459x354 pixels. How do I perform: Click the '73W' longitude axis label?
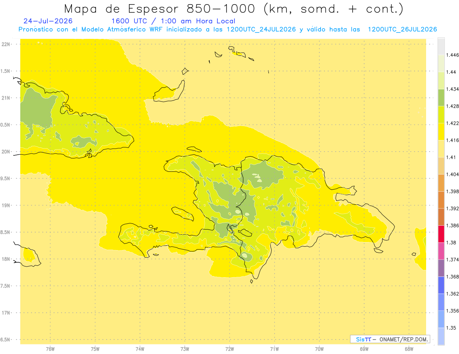point(185,349)
